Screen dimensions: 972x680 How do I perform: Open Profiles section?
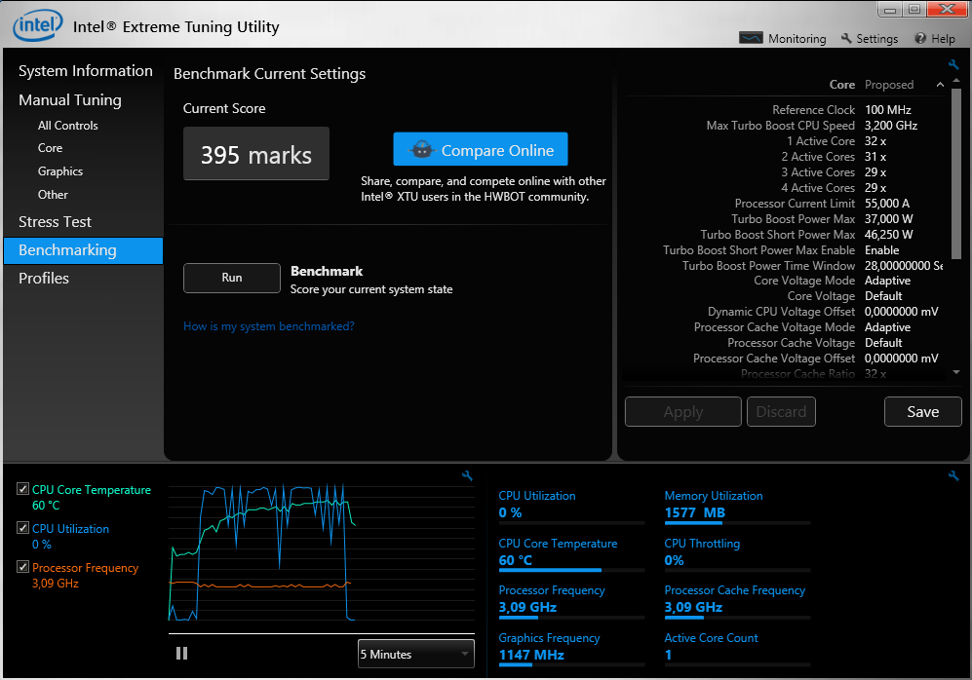click(44, 278)
